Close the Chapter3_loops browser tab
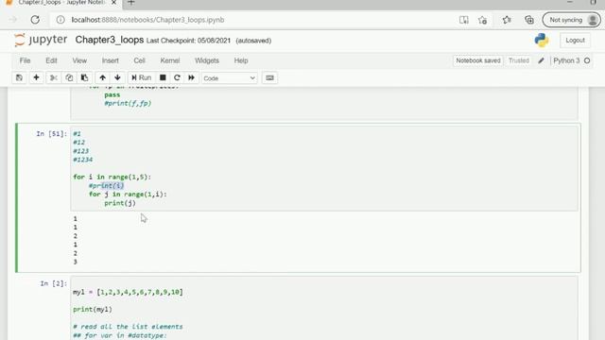 (113, 3)
